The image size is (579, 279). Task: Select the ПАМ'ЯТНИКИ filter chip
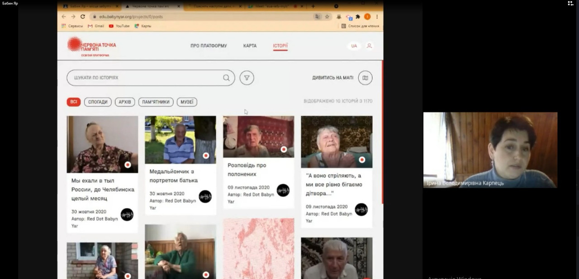[156, 102]
